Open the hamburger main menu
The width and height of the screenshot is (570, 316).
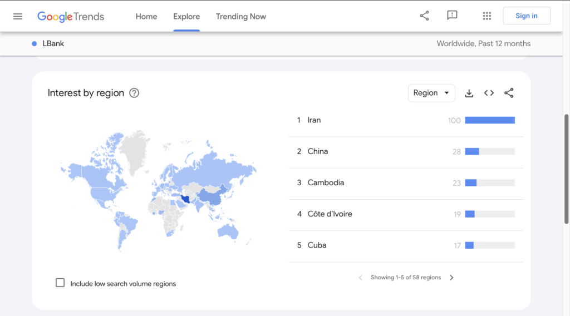(x=18, y=16)
